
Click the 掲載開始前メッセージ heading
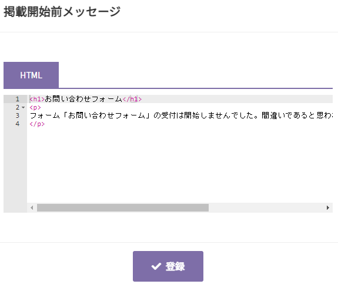[x=62, y=12]
